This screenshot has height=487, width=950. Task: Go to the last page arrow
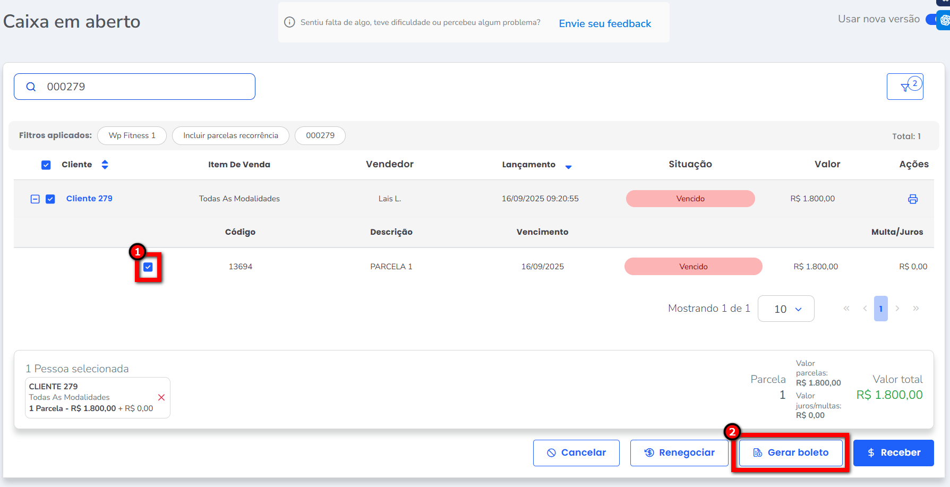click(916, 309)
